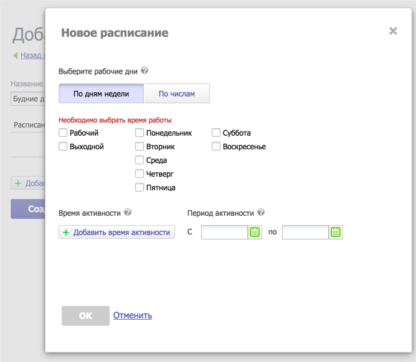Close the 'Новое расписание' dialog with X
The width and height of the screenshot is (416, 362).
tap(393, 31)
